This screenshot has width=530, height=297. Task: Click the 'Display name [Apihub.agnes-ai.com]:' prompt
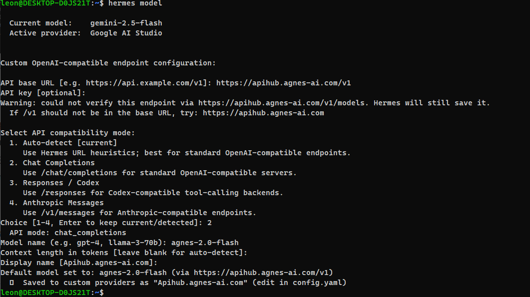pos(79,263)
